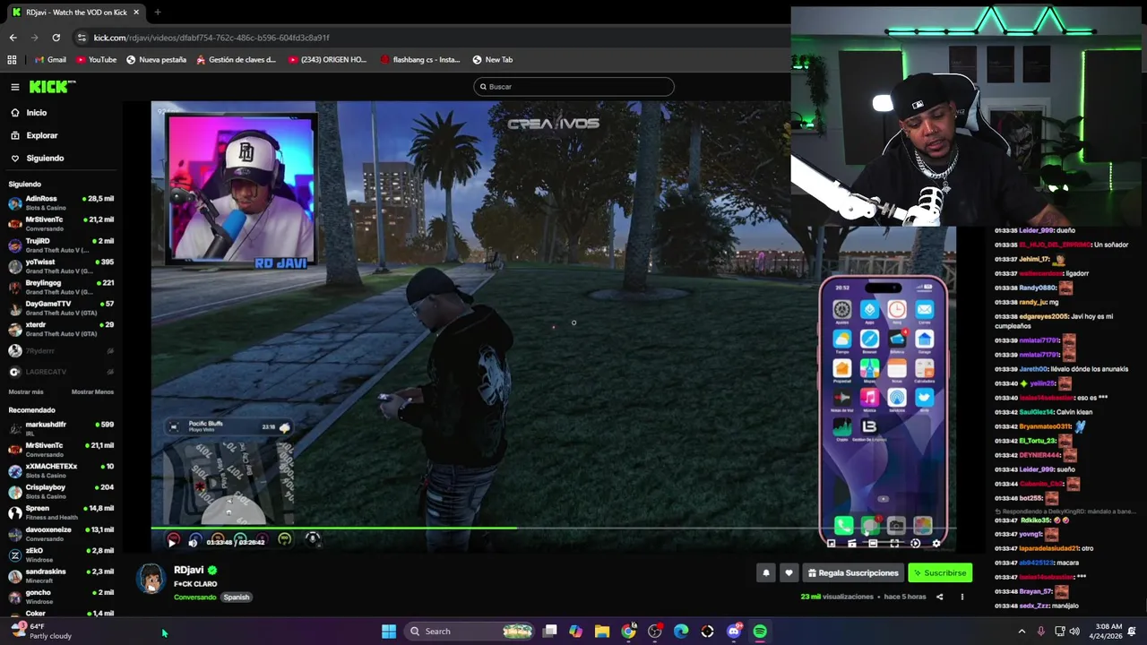This screenshot has height=645, width=1147.
Task: Open Gmail bookmark
Action: coord(50,60)
